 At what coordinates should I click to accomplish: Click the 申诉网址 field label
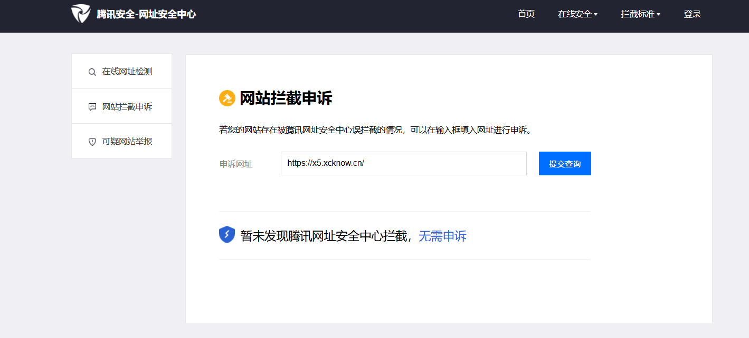click(x=236, y=164)
